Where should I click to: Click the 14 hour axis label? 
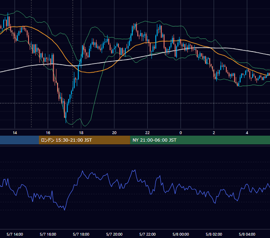click(15, 133)
